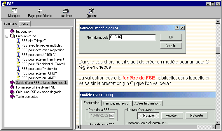Click the book icon for Créer une FSE en mode dégradé

coord(12,92)
